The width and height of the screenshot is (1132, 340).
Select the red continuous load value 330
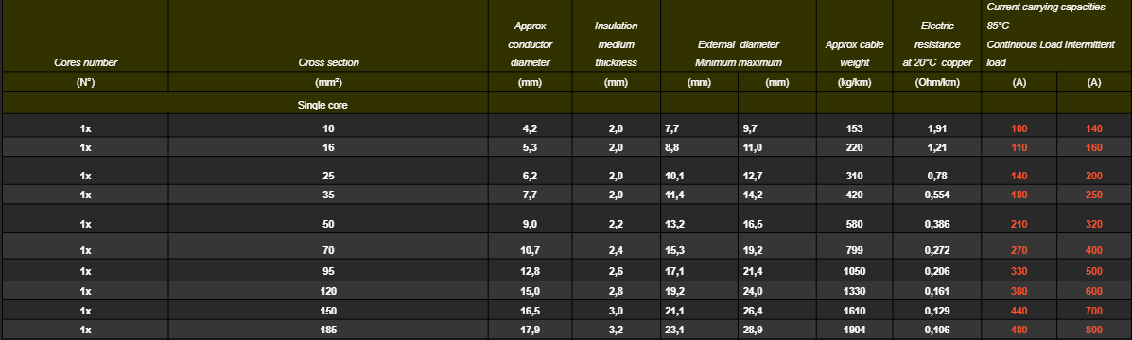(x=1019, y=271)
